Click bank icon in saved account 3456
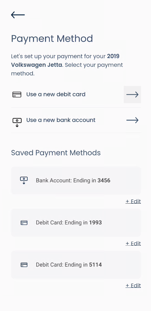Screen dimensions: 151x311 pyautogui.click(x=24, y=180)
